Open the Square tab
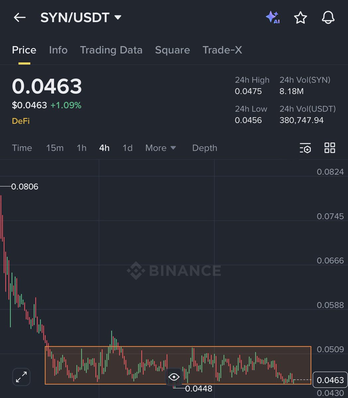The height and width of the screenshot is (398, 348). coord(172,50)
